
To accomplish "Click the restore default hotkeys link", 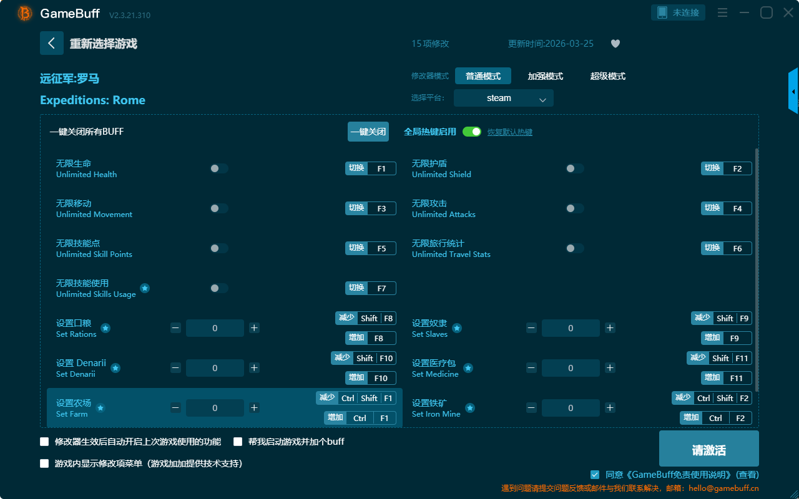I will point(509,132).
